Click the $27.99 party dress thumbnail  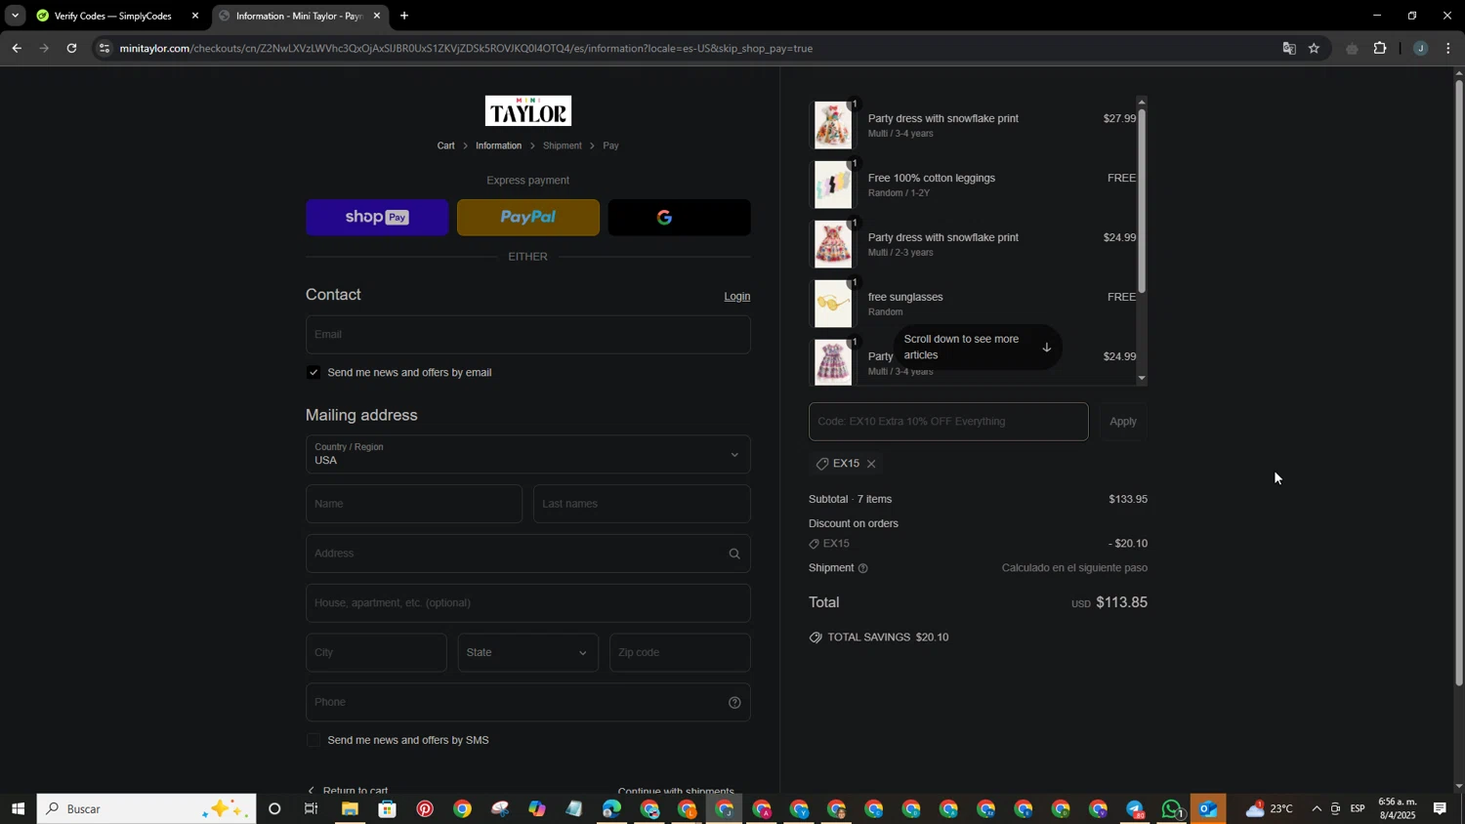click(833, 126)
